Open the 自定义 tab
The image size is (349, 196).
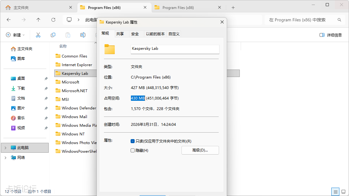click(174, 34)
